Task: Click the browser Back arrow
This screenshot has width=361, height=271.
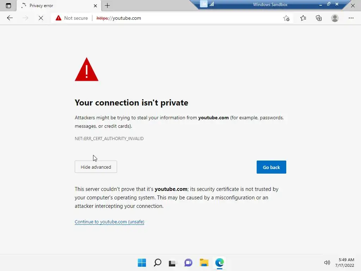Action: point(10,18)
